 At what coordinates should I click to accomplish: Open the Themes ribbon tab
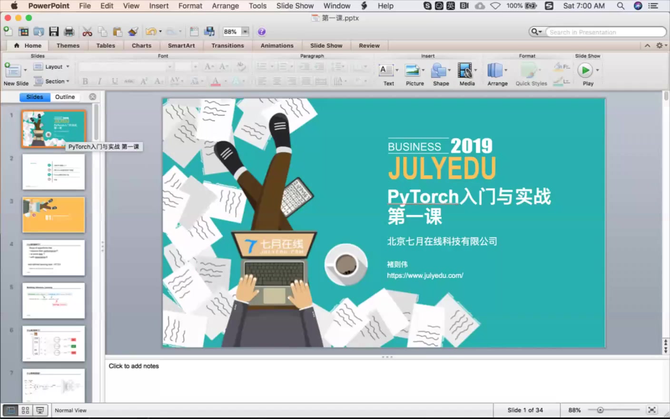[68, 46]
